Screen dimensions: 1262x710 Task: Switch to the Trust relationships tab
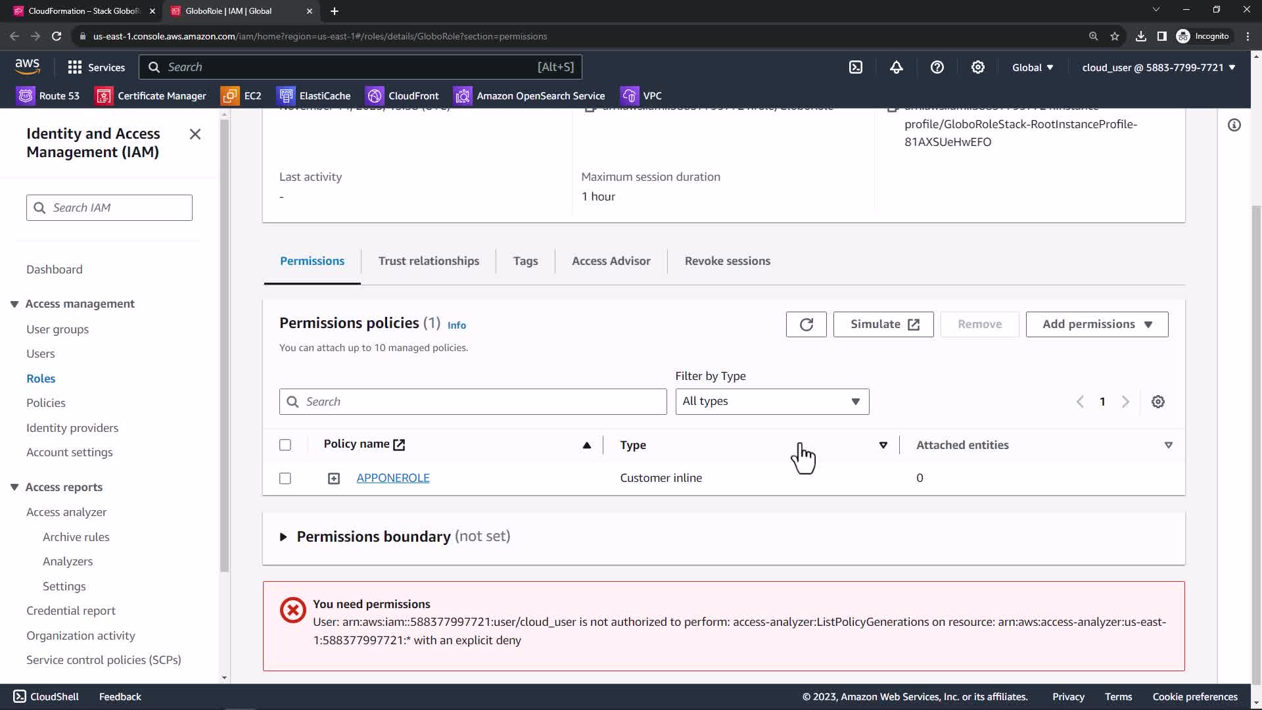[x=429, y=261]
